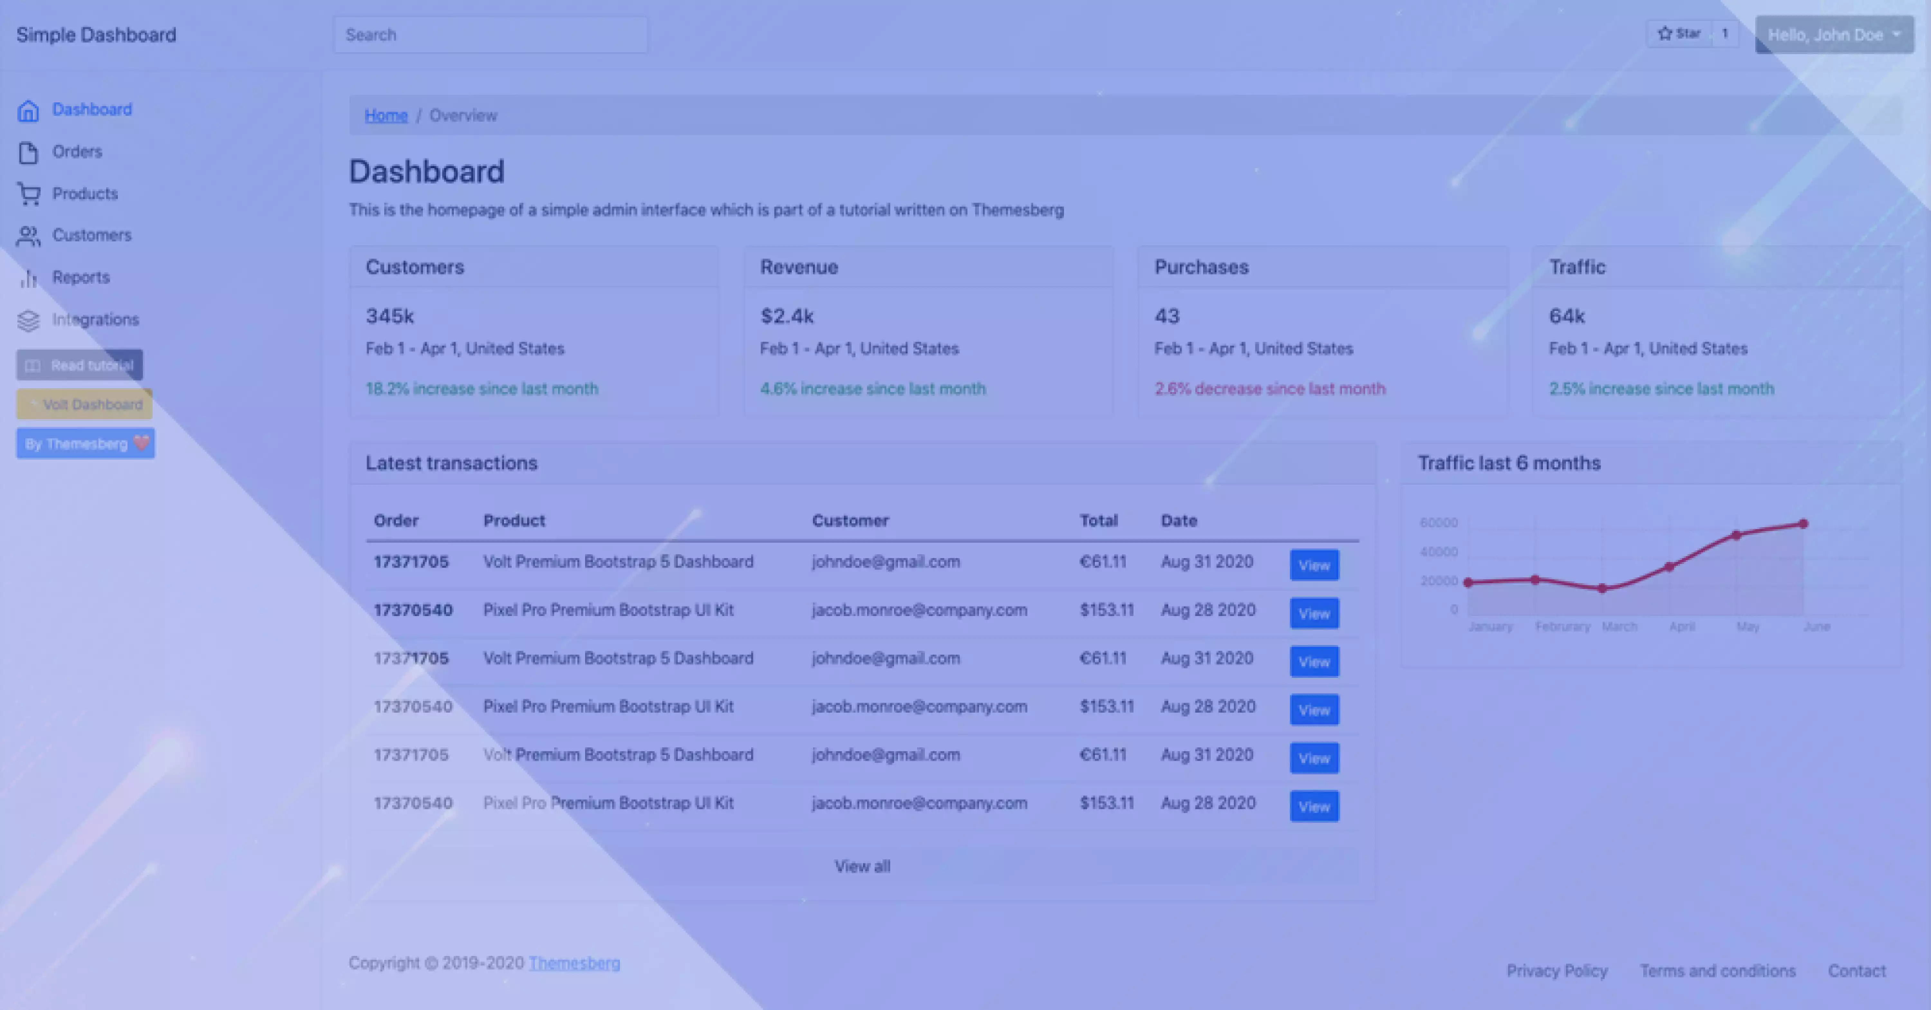Click the Integrations sidebar icon
Screen dimensions: 1931x1010
pos(28,319)
